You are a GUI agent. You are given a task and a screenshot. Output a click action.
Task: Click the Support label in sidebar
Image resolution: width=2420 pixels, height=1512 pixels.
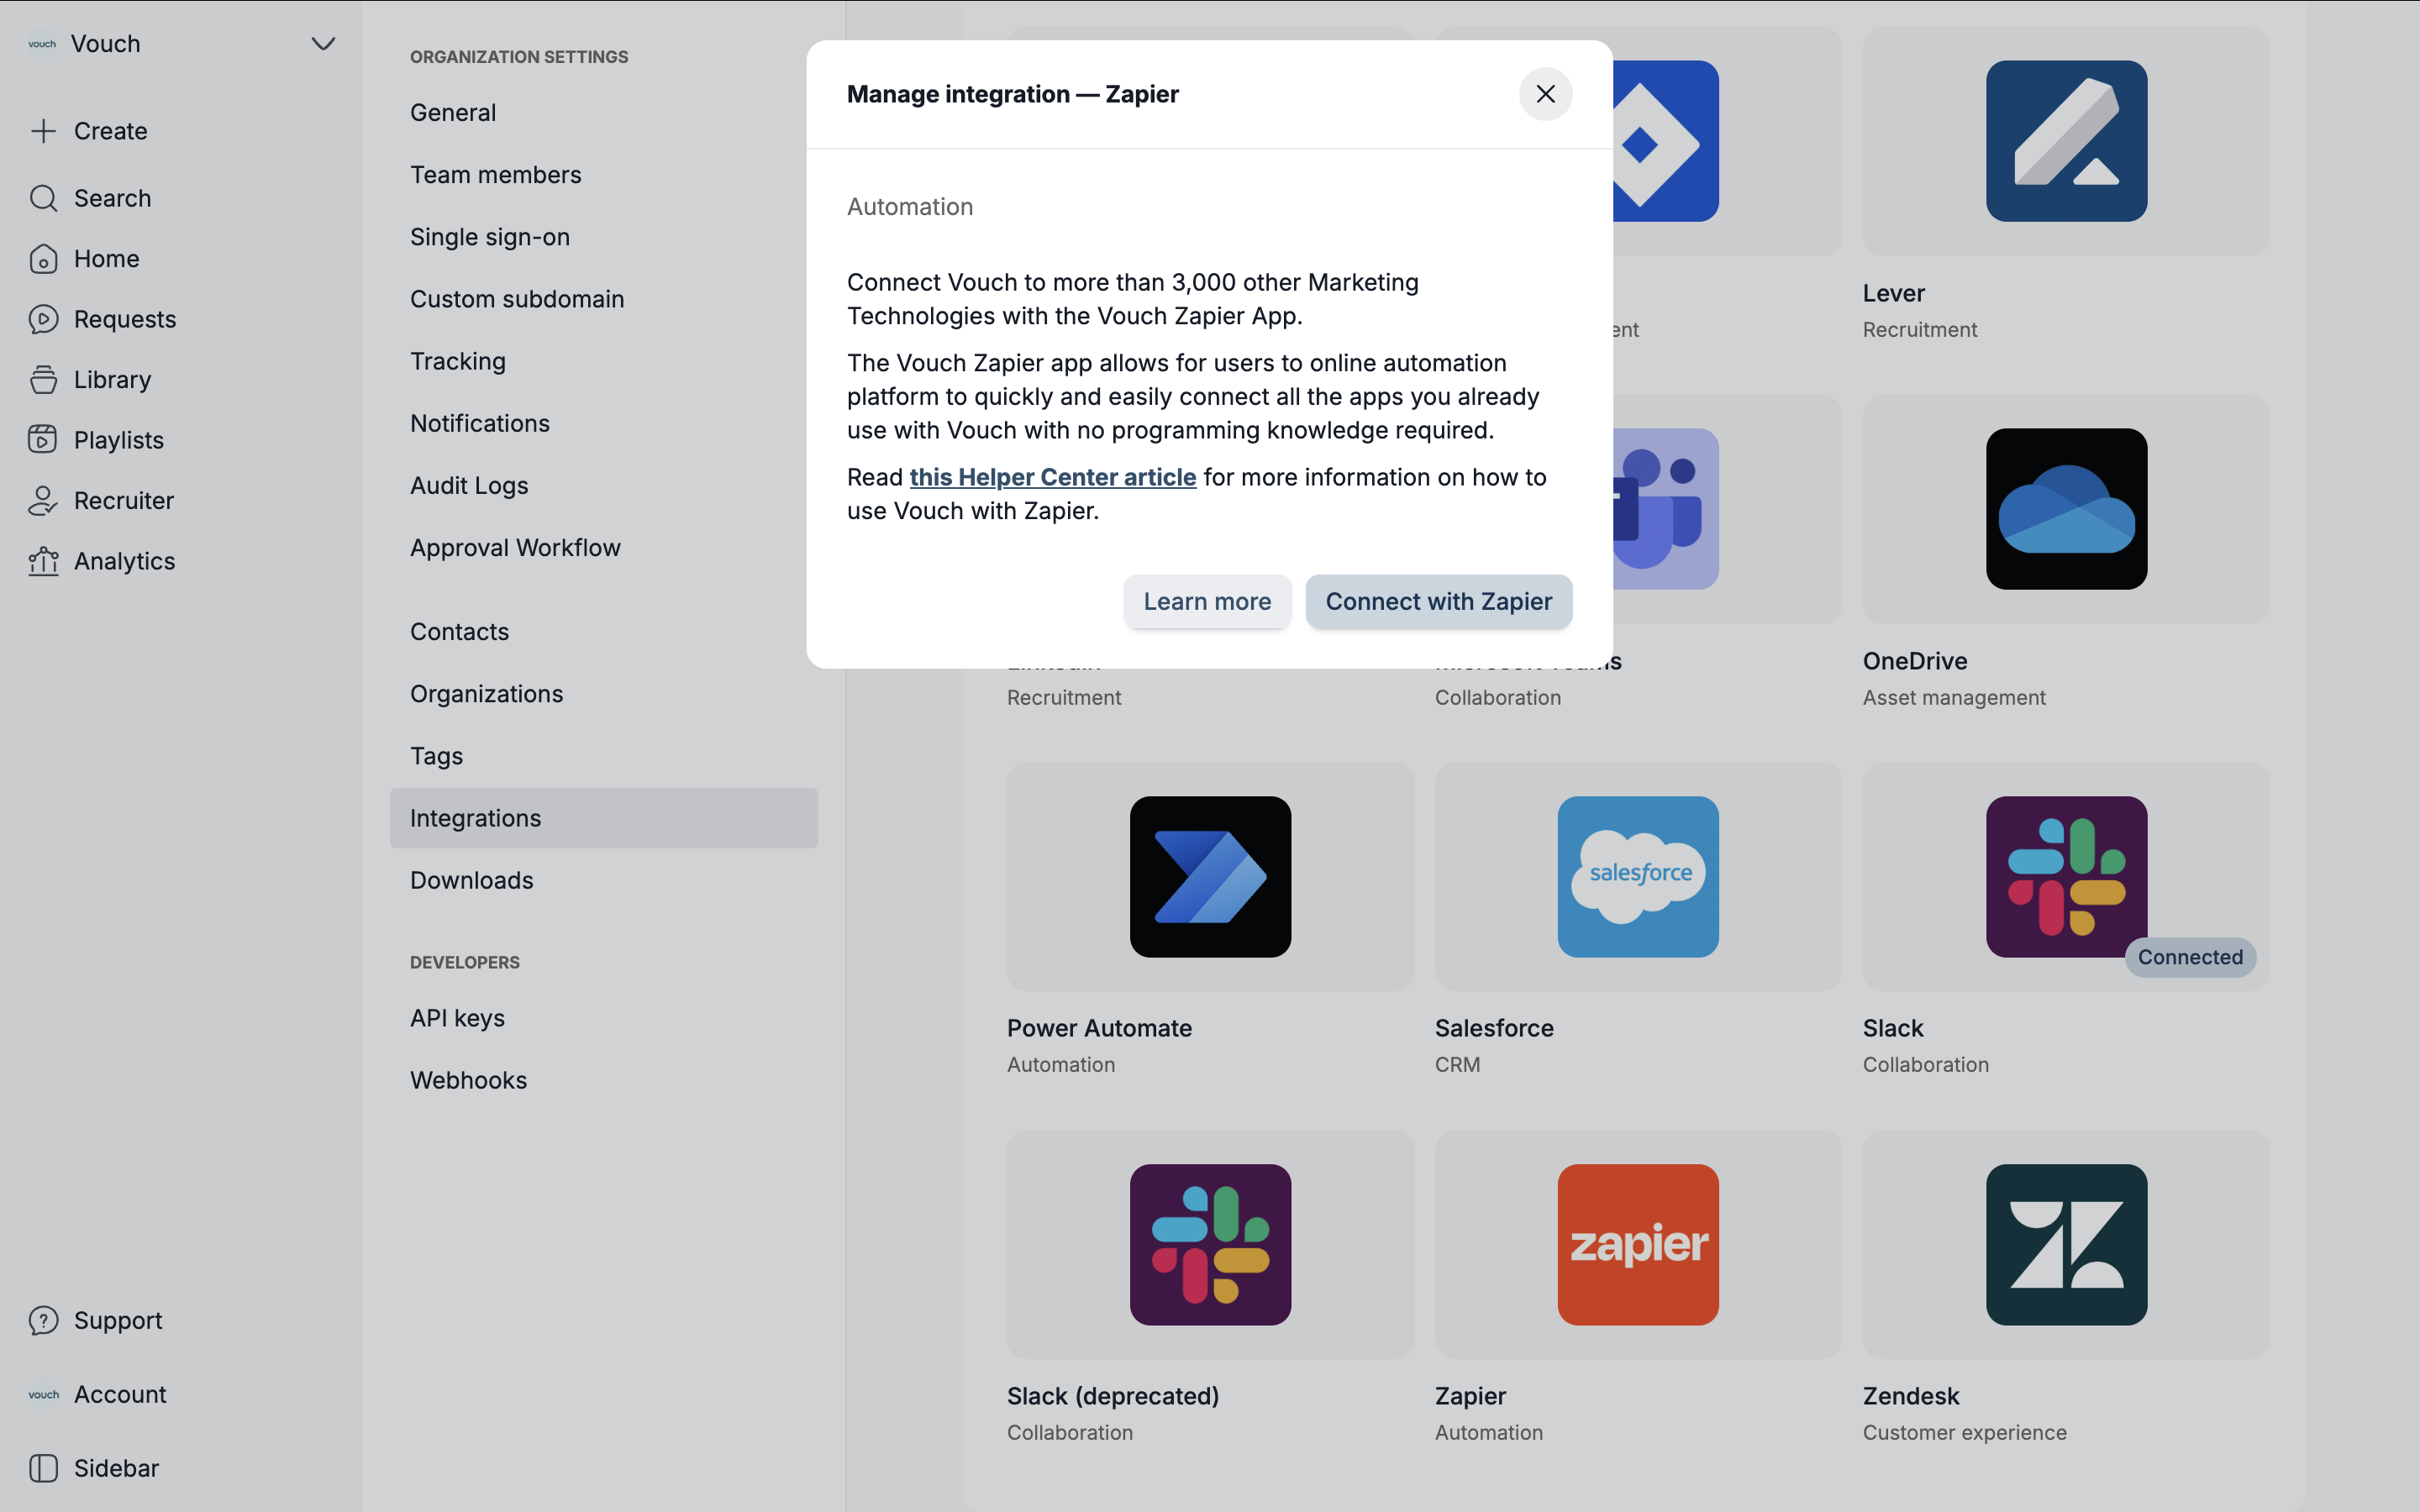point(118,1320)
